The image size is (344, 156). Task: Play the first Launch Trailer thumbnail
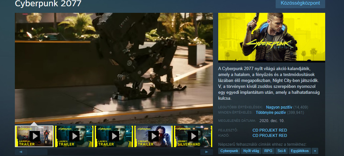click(x=74, y=136)
